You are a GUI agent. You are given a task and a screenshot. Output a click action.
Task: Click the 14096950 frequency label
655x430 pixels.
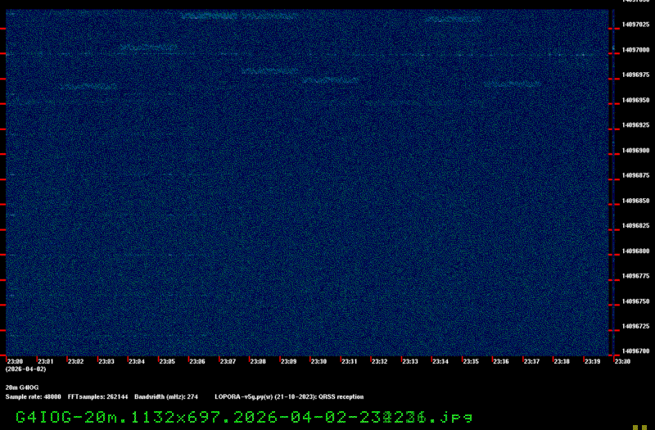point(635,100)
